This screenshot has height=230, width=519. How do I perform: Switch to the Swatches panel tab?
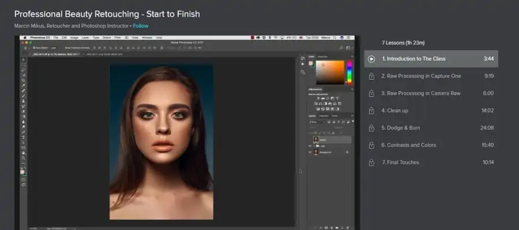(322, 56)
